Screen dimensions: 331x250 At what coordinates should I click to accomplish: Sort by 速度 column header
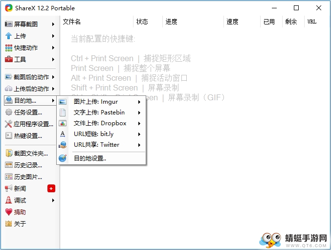click(x=242, y=22)
